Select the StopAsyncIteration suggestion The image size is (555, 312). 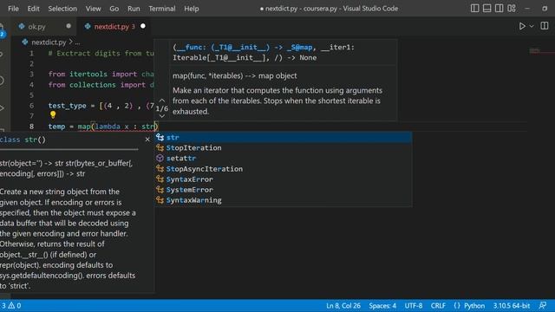click(x=284, y=169)
